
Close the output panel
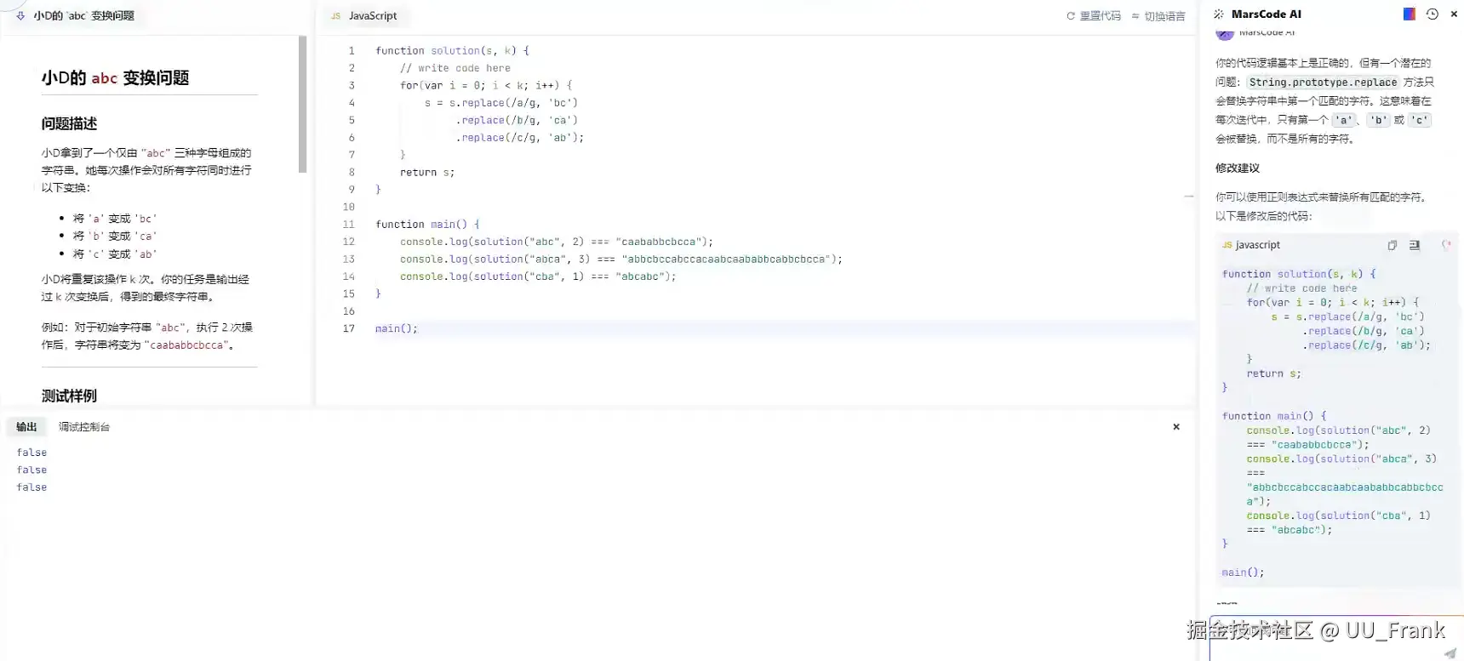(x=1176, y=427)
